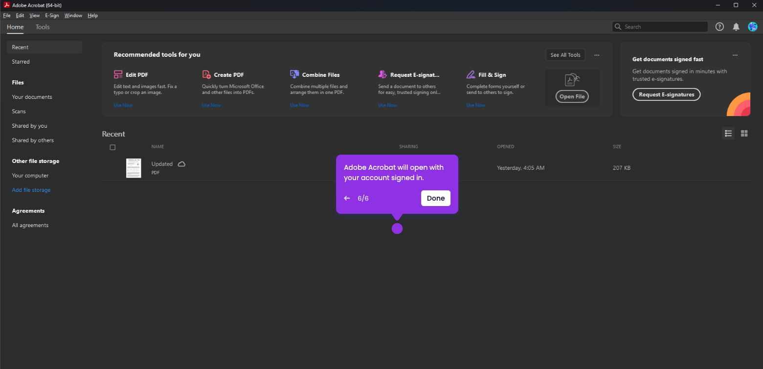
Task: Click the Adobe Acrobat logo in title bar
Action: tap(7, 5)
